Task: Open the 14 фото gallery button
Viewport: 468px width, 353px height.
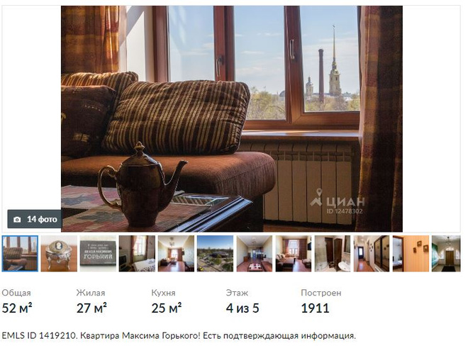Action: tap(35, 219)
